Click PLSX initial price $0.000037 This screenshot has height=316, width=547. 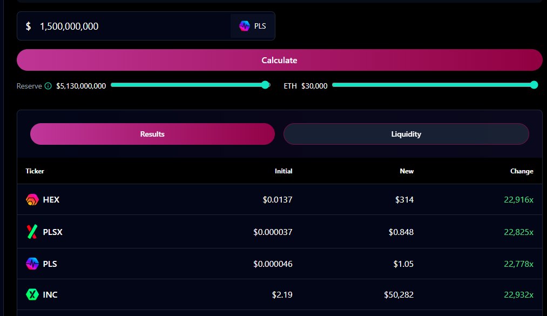[x=273, y=232]
